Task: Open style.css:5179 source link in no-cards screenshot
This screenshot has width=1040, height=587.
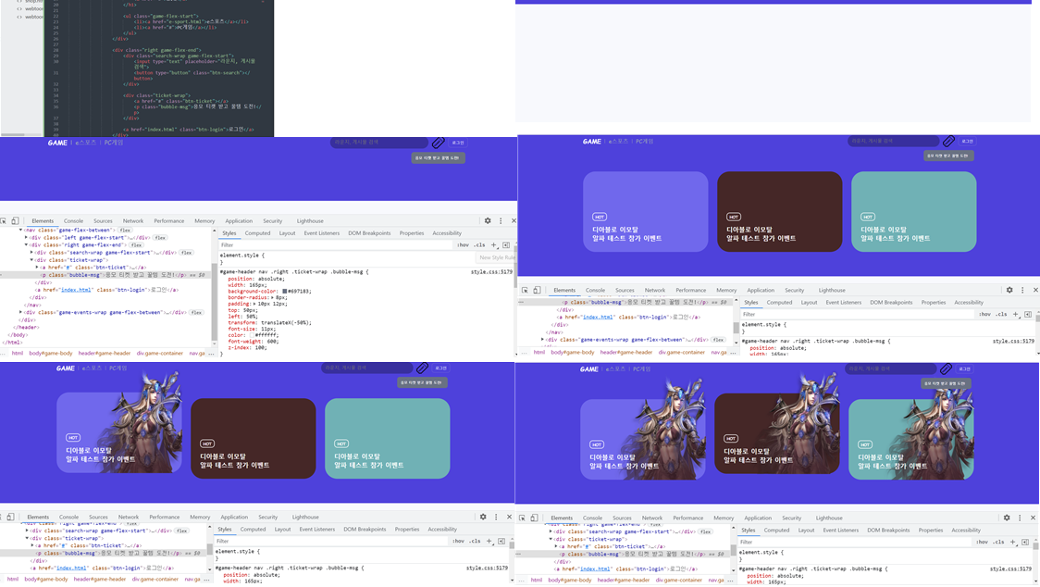Action: (x=491, y=271)
